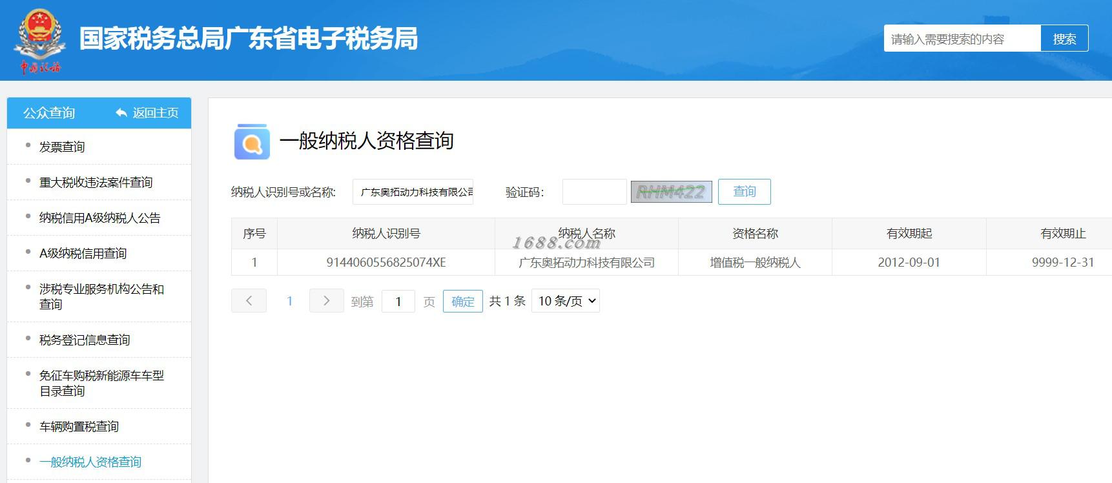Click the jump-to page number field
This screenshot has height=483, width=1112.
point(398,302)
